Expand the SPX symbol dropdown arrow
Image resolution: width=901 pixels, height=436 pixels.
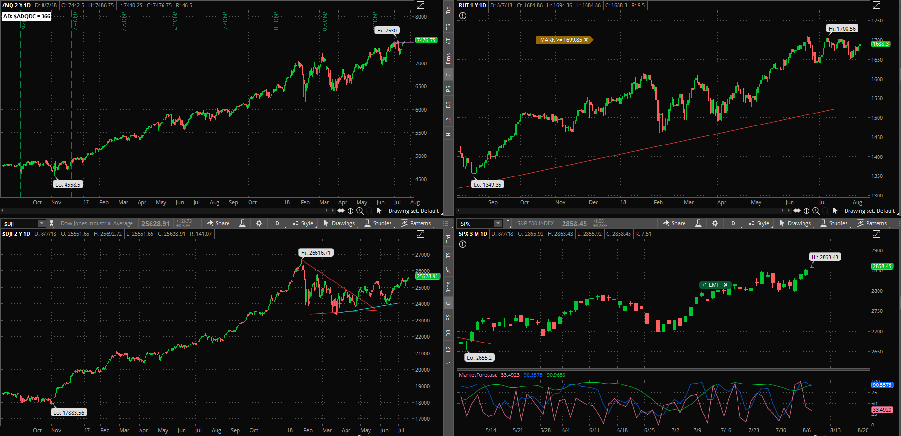tap(498, 223)
